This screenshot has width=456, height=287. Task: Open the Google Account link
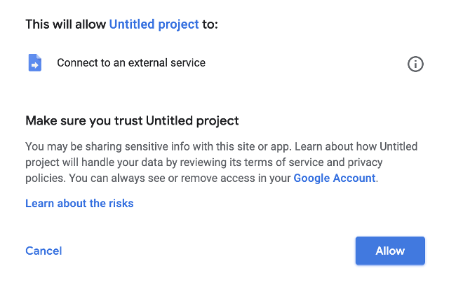click(335, 178)
